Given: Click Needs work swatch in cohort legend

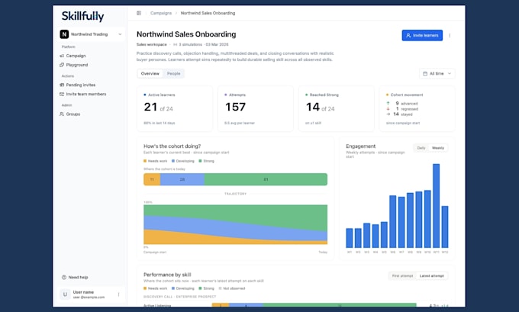Looking at the screenshot, I should (145, 161).
